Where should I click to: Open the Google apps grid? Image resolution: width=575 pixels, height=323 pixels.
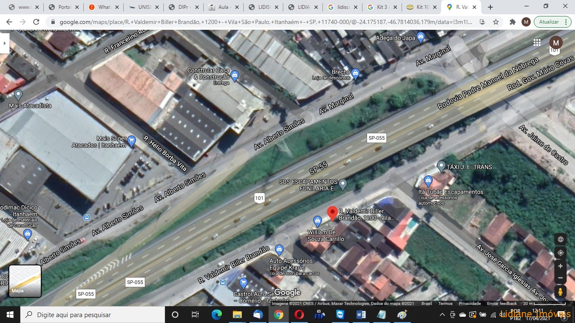pos(537,42)
